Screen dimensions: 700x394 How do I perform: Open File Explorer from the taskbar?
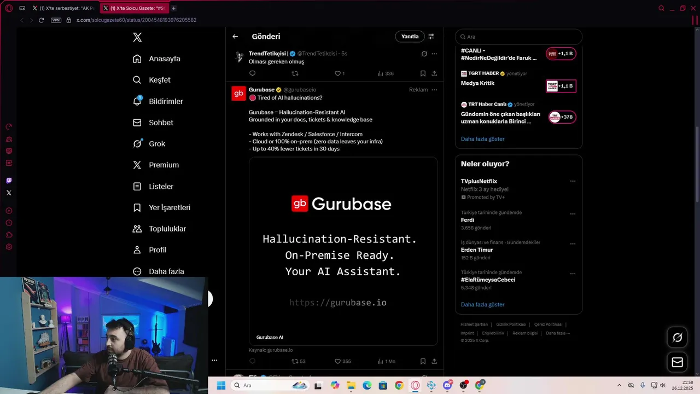pos(351,385)
